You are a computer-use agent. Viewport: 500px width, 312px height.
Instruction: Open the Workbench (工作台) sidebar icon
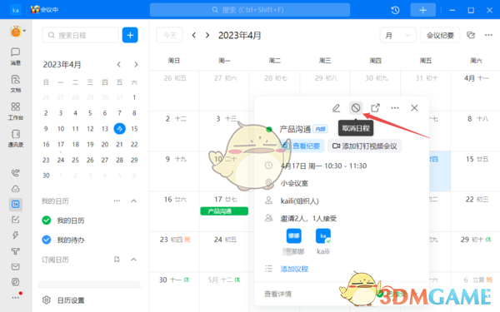15,111
